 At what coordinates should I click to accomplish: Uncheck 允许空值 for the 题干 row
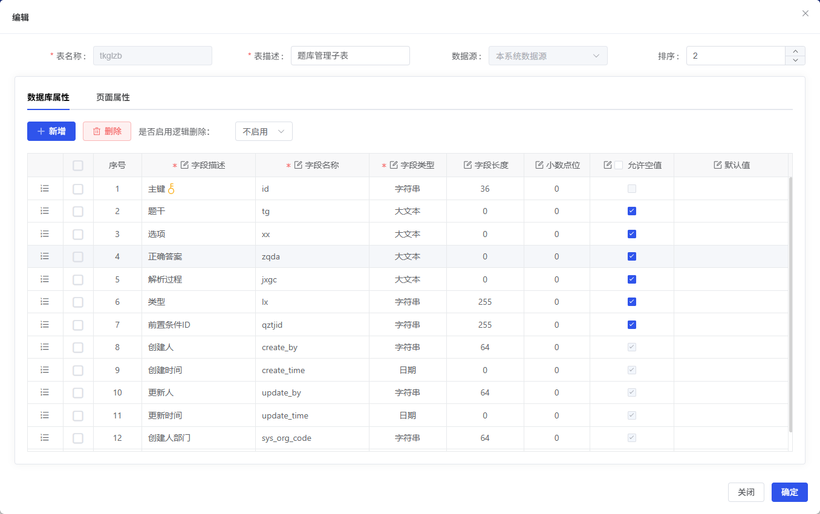click(632, 211)
